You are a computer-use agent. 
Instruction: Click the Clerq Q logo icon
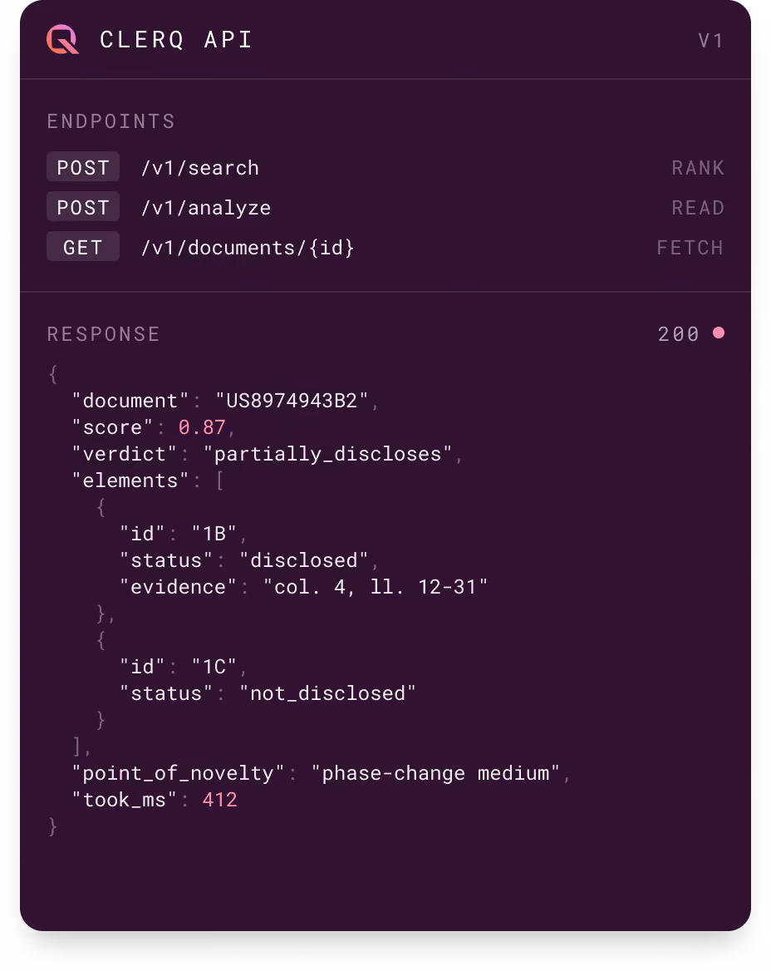pos(62,40)
